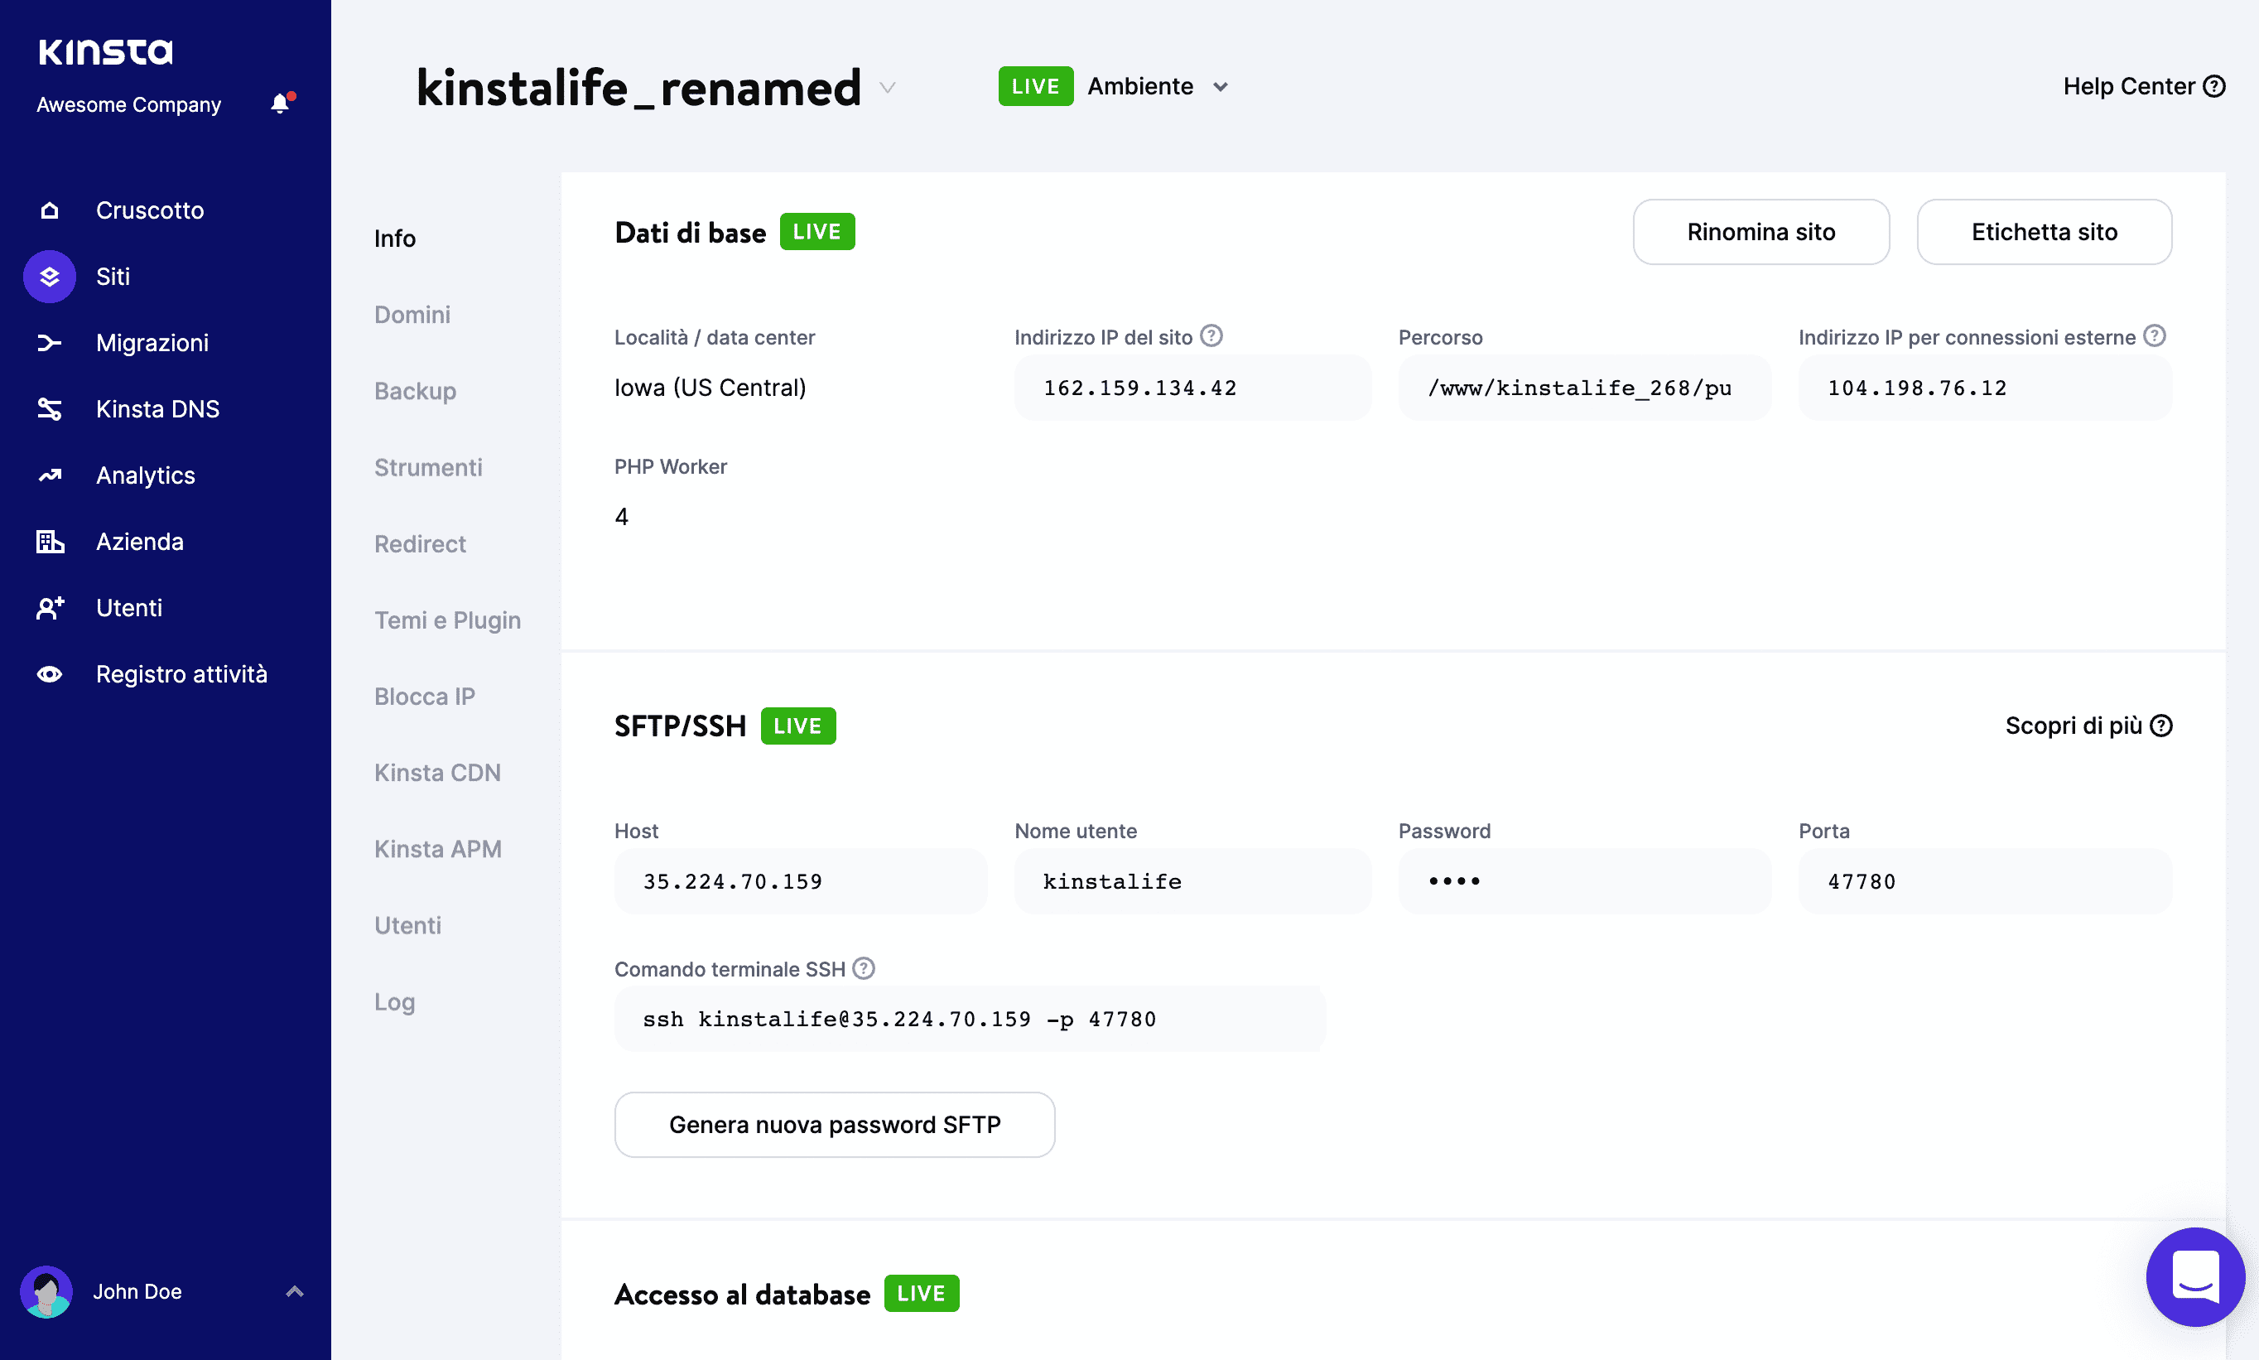Click Genera nuova password SFTP
This screenshot has width=2259, height=1360.
[835, 1125]
